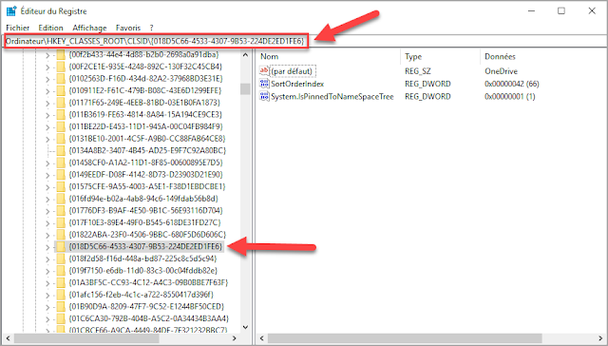This screenshot has width=608, height=346.
Task: Maximize the Registry Editor window
Action: click(561, 10)
